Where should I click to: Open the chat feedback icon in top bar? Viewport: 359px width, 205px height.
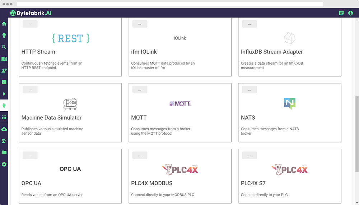tap(341, 13)
